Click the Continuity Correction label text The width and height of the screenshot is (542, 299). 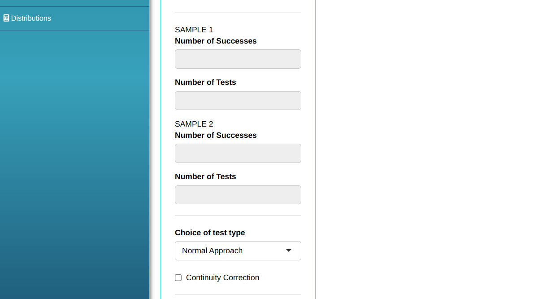tap(222, 278)
